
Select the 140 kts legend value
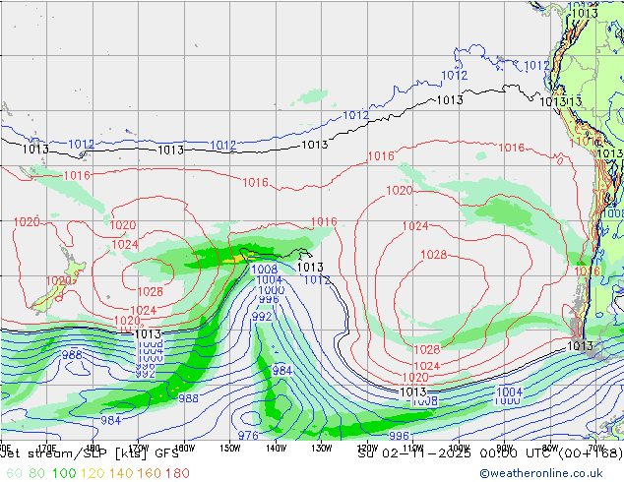tap(121, 473)
